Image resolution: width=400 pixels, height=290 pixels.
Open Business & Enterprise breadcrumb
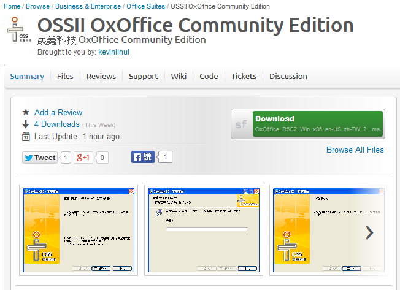point(88,6)
